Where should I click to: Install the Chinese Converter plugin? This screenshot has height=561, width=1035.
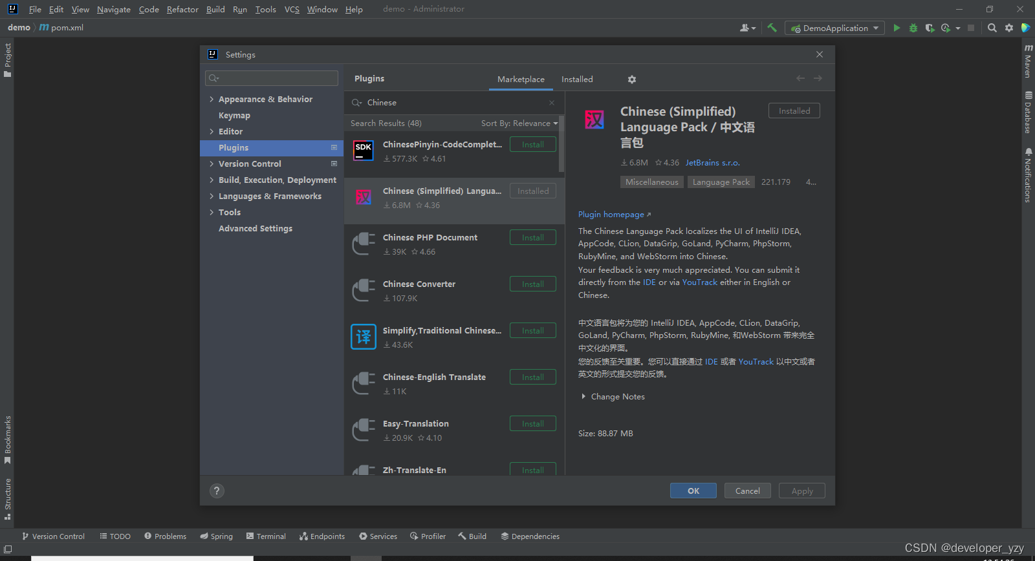tap(533, 284)
